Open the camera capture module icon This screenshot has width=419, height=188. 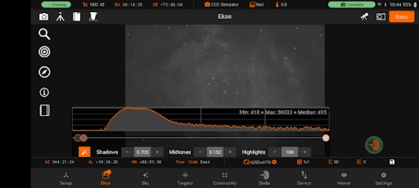tap(44, 17)
